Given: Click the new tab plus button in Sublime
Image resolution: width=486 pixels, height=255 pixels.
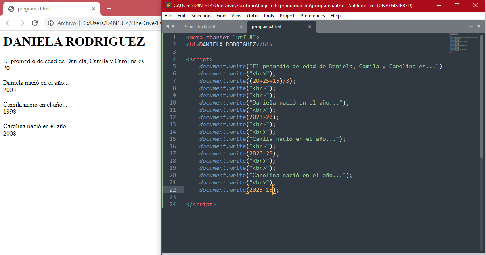Looking at the screenshot, I should [x=471, y=26].
